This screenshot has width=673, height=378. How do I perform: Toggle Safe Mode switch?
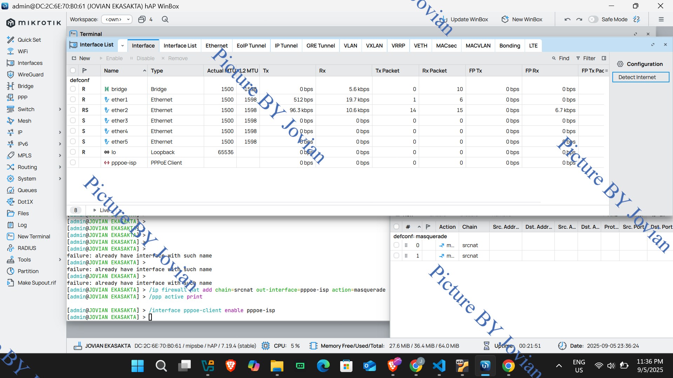[x=593, y=19]
